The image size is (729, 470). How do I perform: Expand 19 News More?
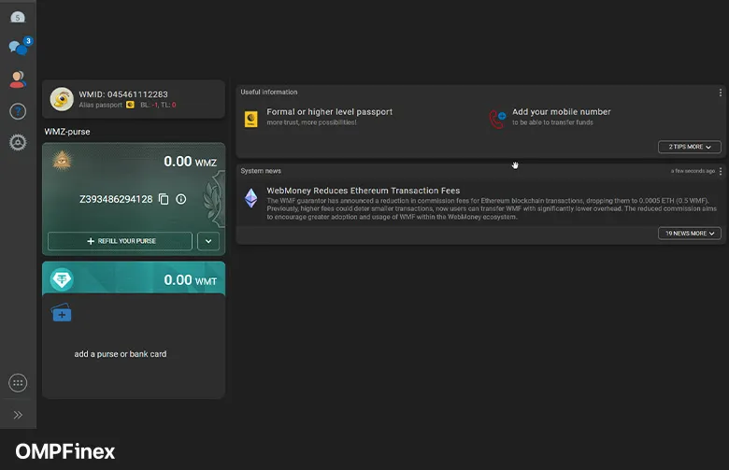[690, 233]
